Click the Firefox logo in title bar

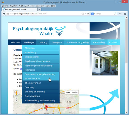(3, 2)
